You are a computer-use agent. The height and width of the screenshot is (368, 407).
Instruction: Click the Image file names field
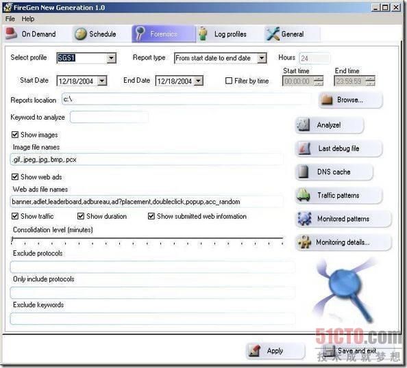(147, 159)
